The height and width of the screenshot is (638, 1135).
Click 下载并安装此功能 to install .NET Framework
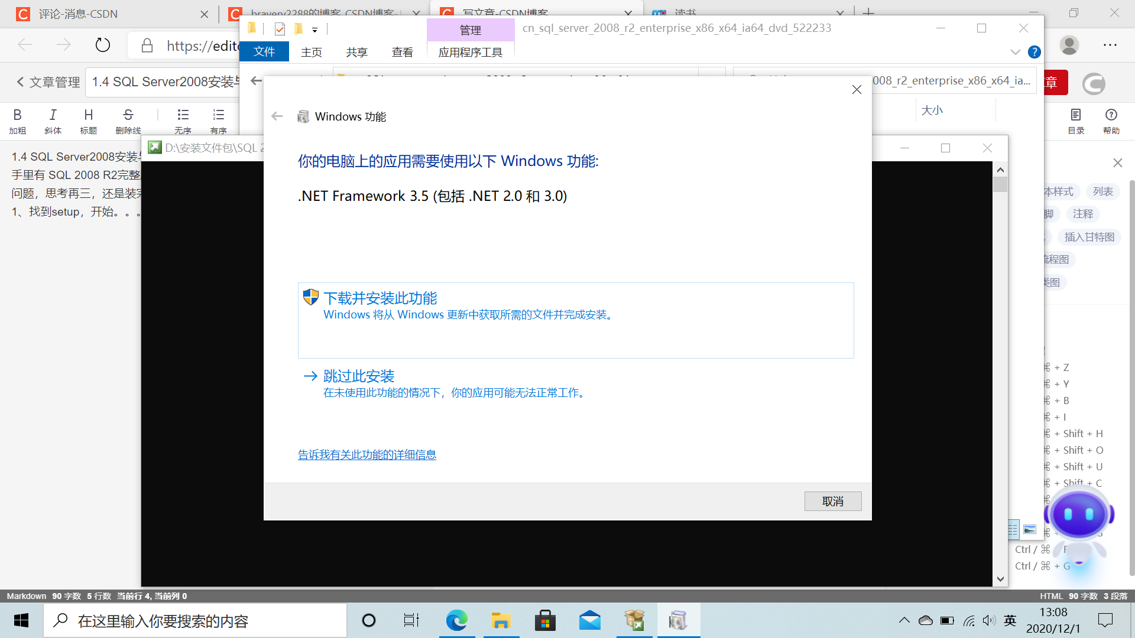pos(576,320)
